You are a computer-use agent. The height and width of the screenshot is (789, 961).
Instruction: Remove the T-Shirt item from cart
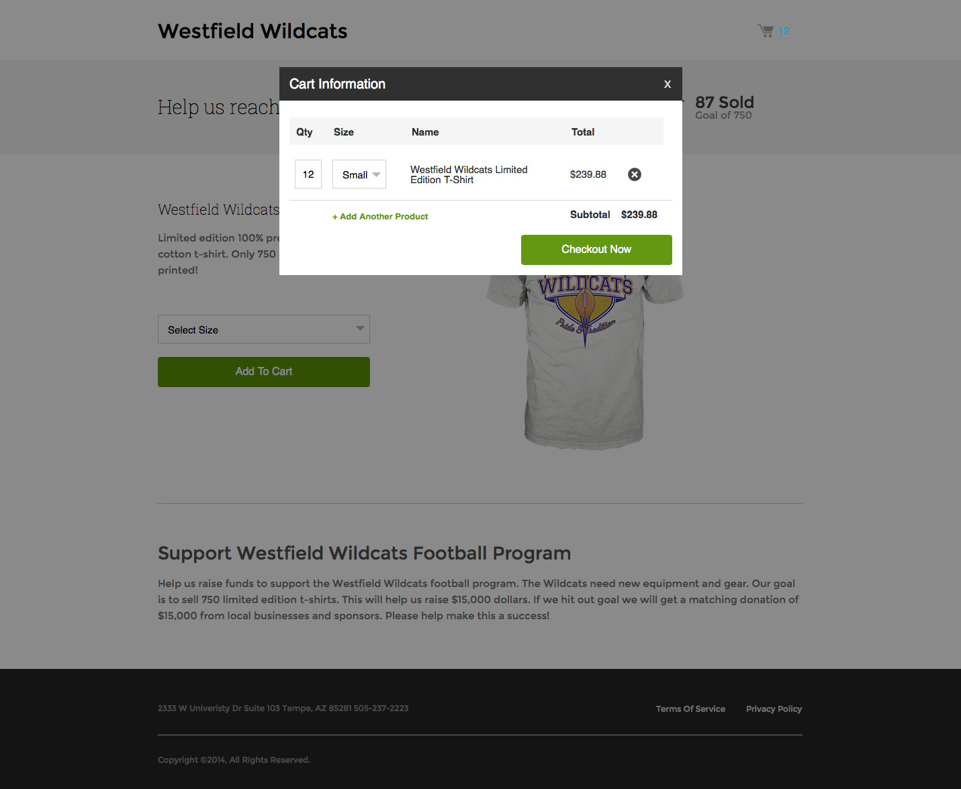[x=635, y=174]
